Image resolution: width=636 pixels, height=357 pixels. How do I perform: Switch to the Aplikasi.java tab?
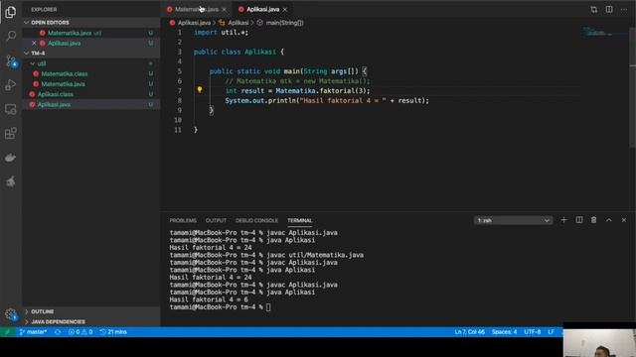pyautogui.click(x=262, y=9)
